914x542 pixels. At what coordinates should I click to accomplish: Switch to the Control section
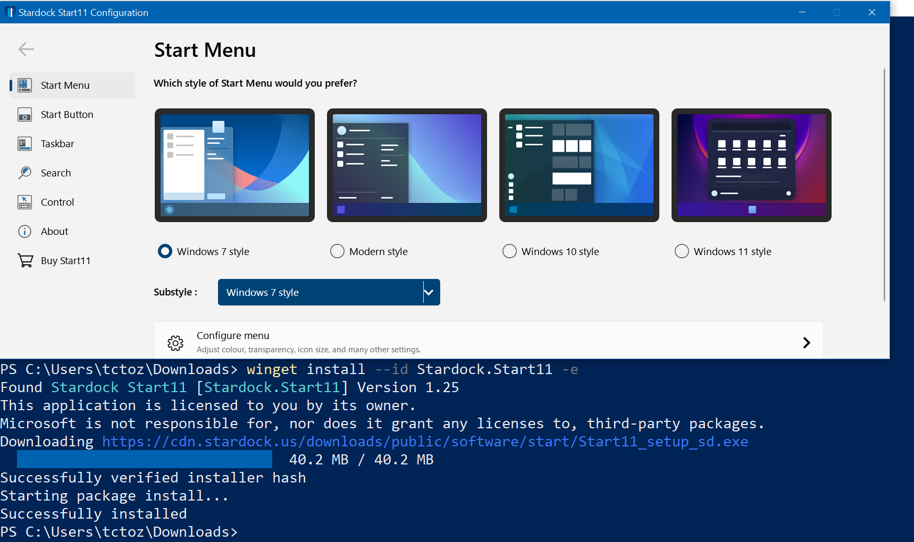pyautogui.click(x=72, y=202)
